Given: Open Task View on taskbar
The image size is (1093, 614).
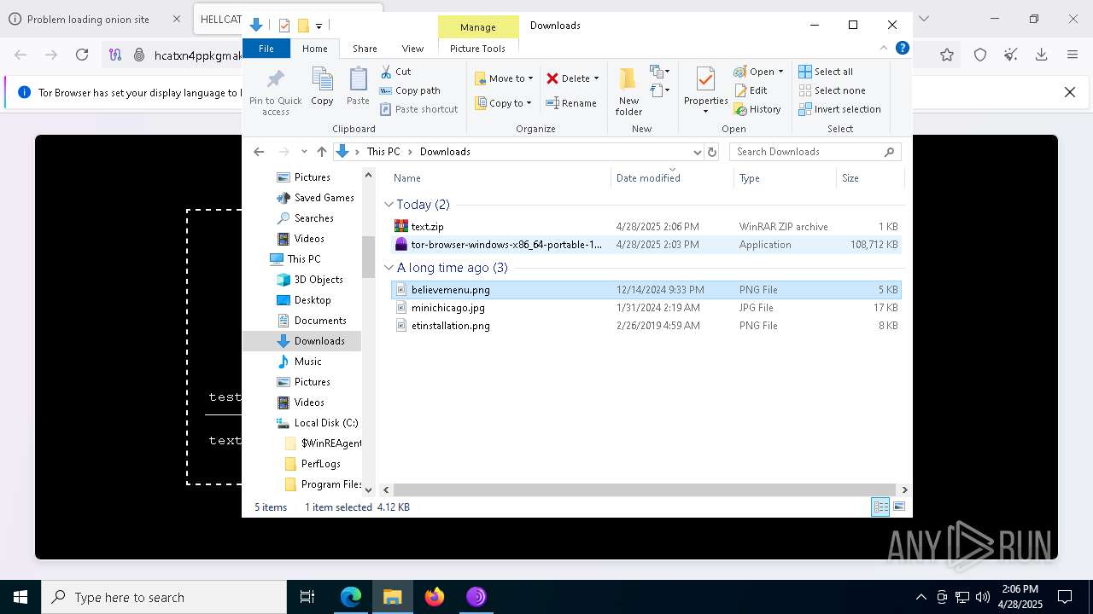Looking at the screenshot, I should pos(307,597).
